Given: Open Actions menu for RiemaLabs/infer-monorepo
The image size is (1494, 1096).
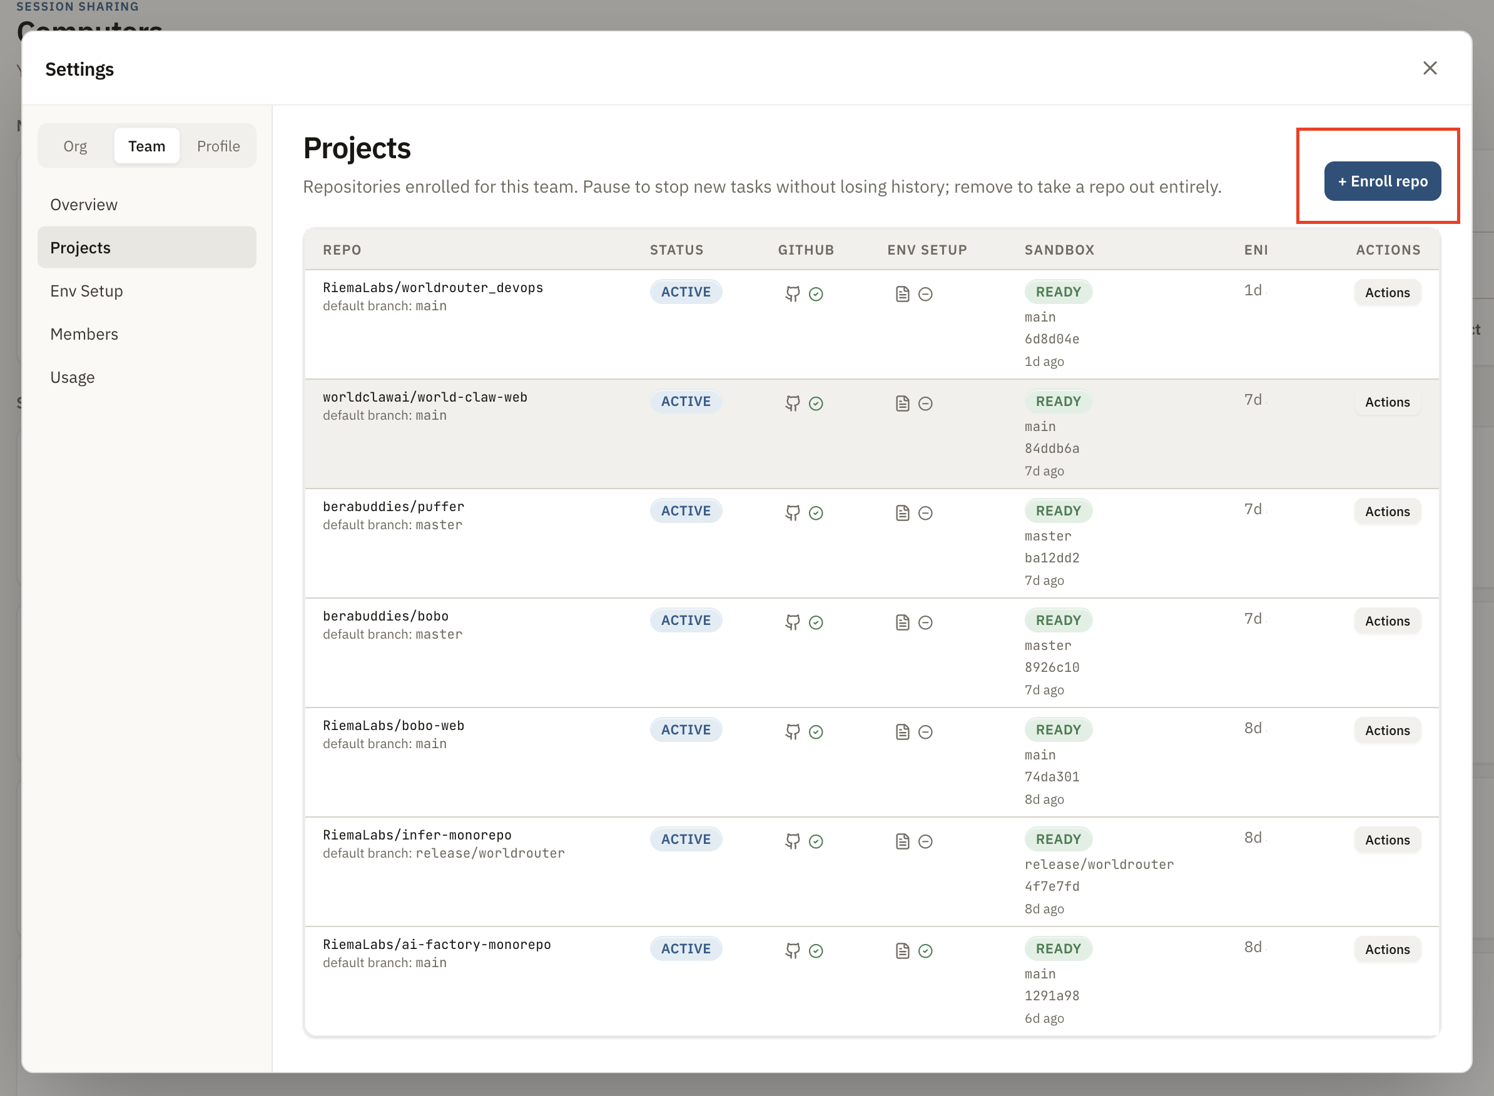Looking at the screenshot, I should click(1387, 840).
